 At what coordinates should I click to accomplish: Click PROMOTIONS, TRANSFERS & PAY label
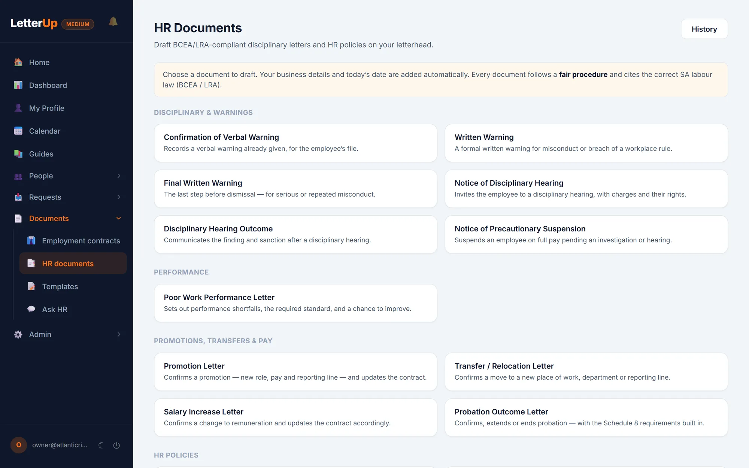click(x=213, y=341)
